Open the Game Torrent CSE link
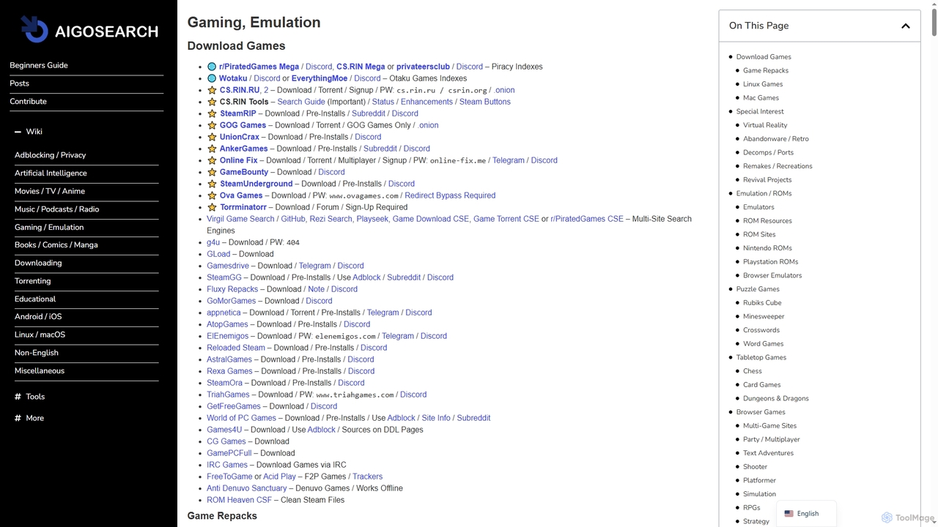The image size is (938, 527). (506, 219)
